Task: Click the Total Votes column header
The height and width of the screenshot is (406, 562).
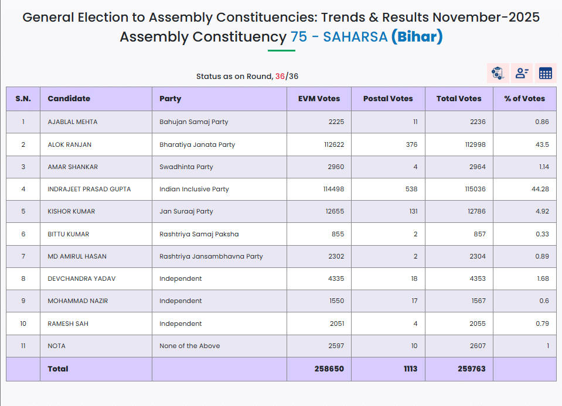Action: [459, 99]
